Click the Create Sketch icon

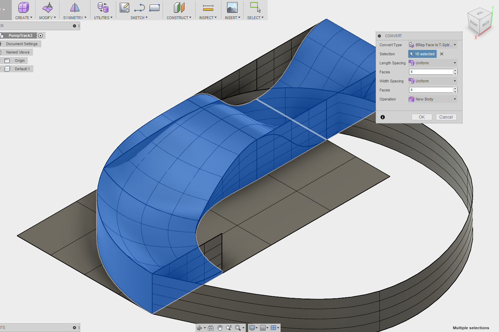(x=124, y=8)
